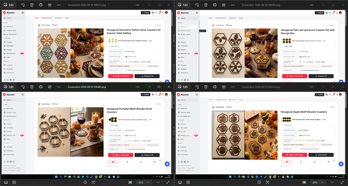The height and width of the screenshot is (186, 348).
Task: Rotate the image in the 100513.png window
Action: [23, 5]
